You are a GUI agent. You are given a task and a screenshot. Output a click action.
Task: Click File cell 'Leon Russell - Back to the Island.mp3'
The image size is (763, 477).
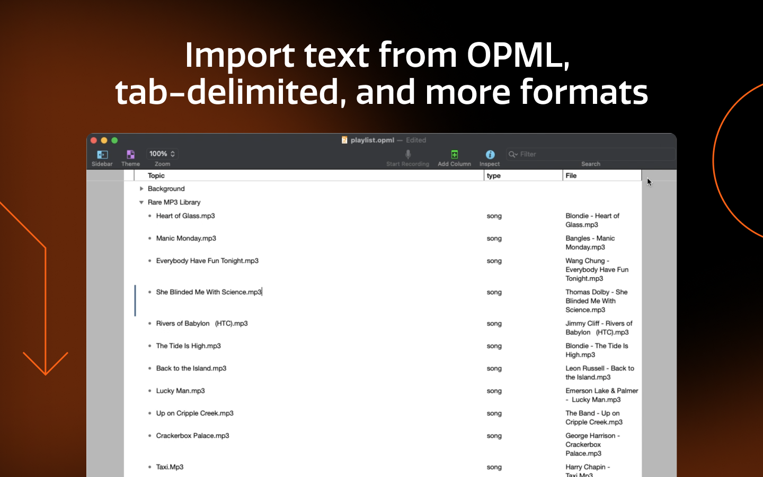(600, 373)
